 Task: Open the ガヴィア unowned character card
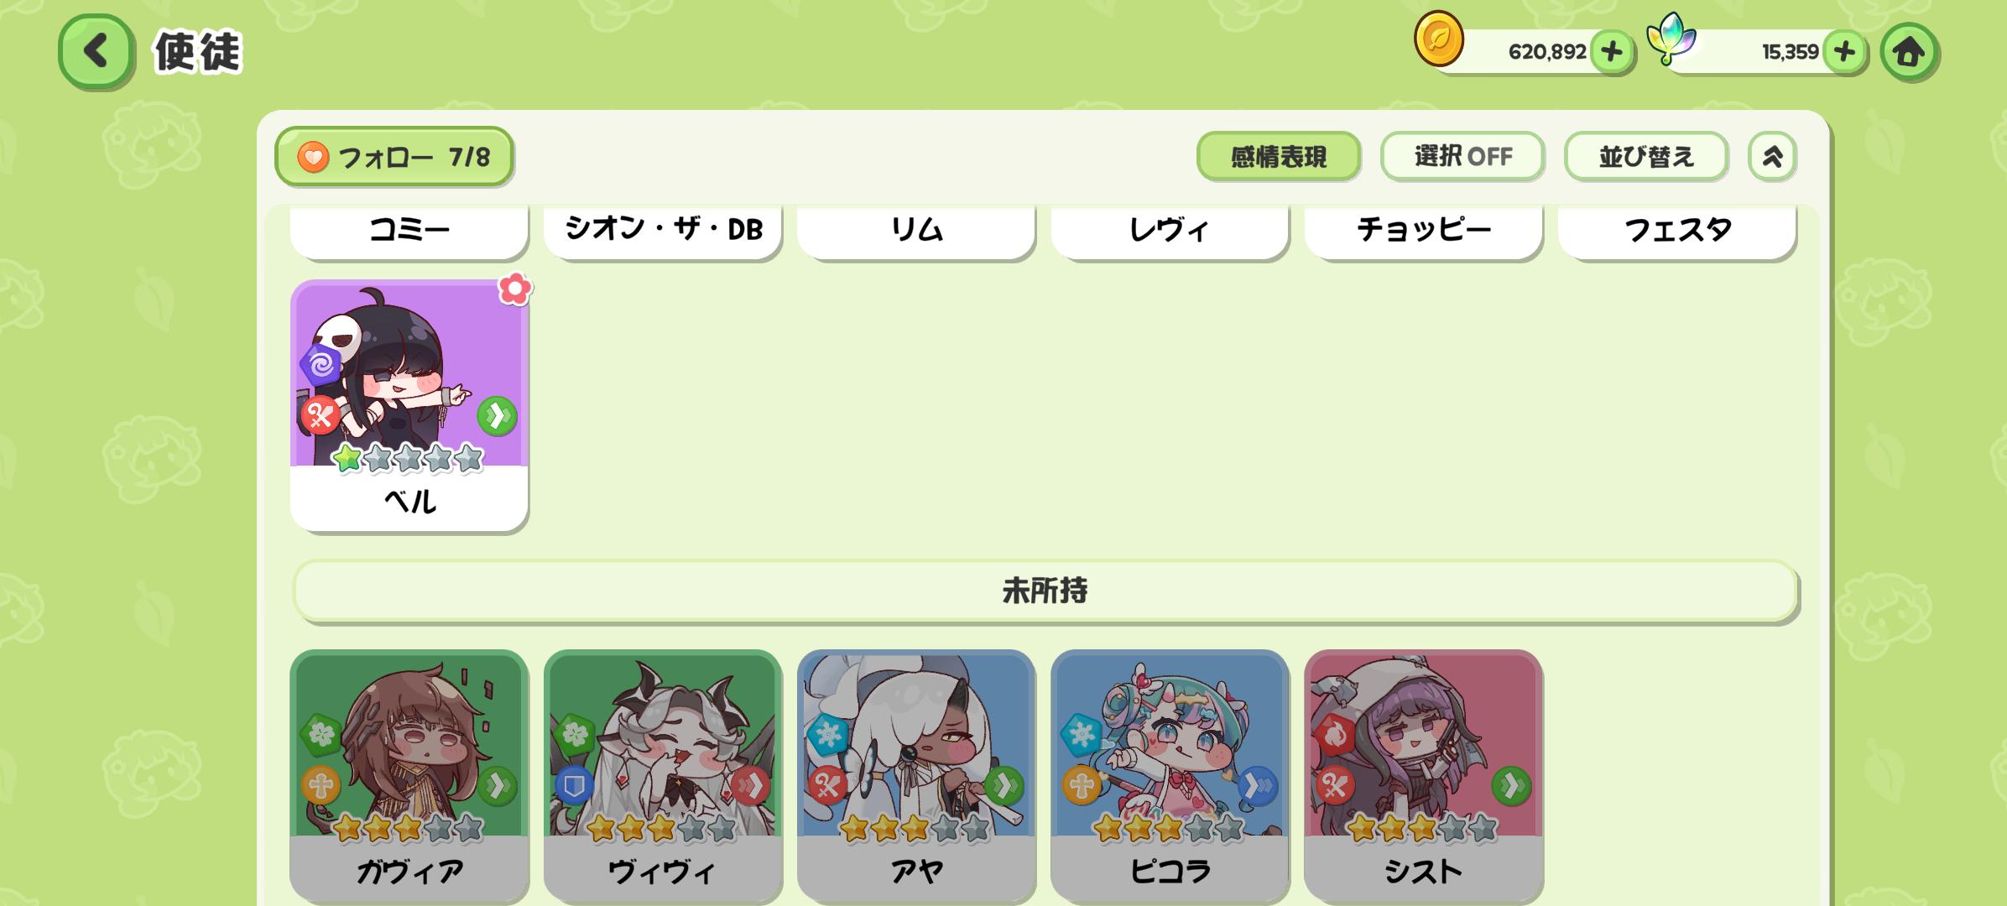pyautogui.click(x=409, y=775)
